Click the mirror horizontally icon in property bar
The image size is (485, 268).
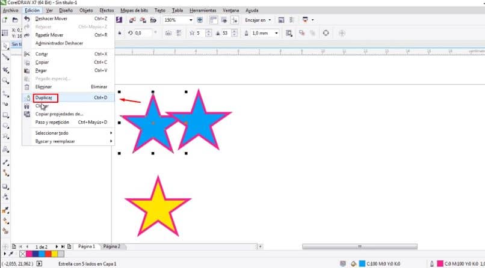[x=168, y=33]
